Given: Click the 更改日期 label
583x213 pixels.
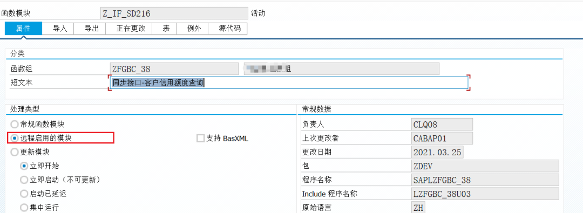Looking at the screenshot, I should (x=317, y=152).
